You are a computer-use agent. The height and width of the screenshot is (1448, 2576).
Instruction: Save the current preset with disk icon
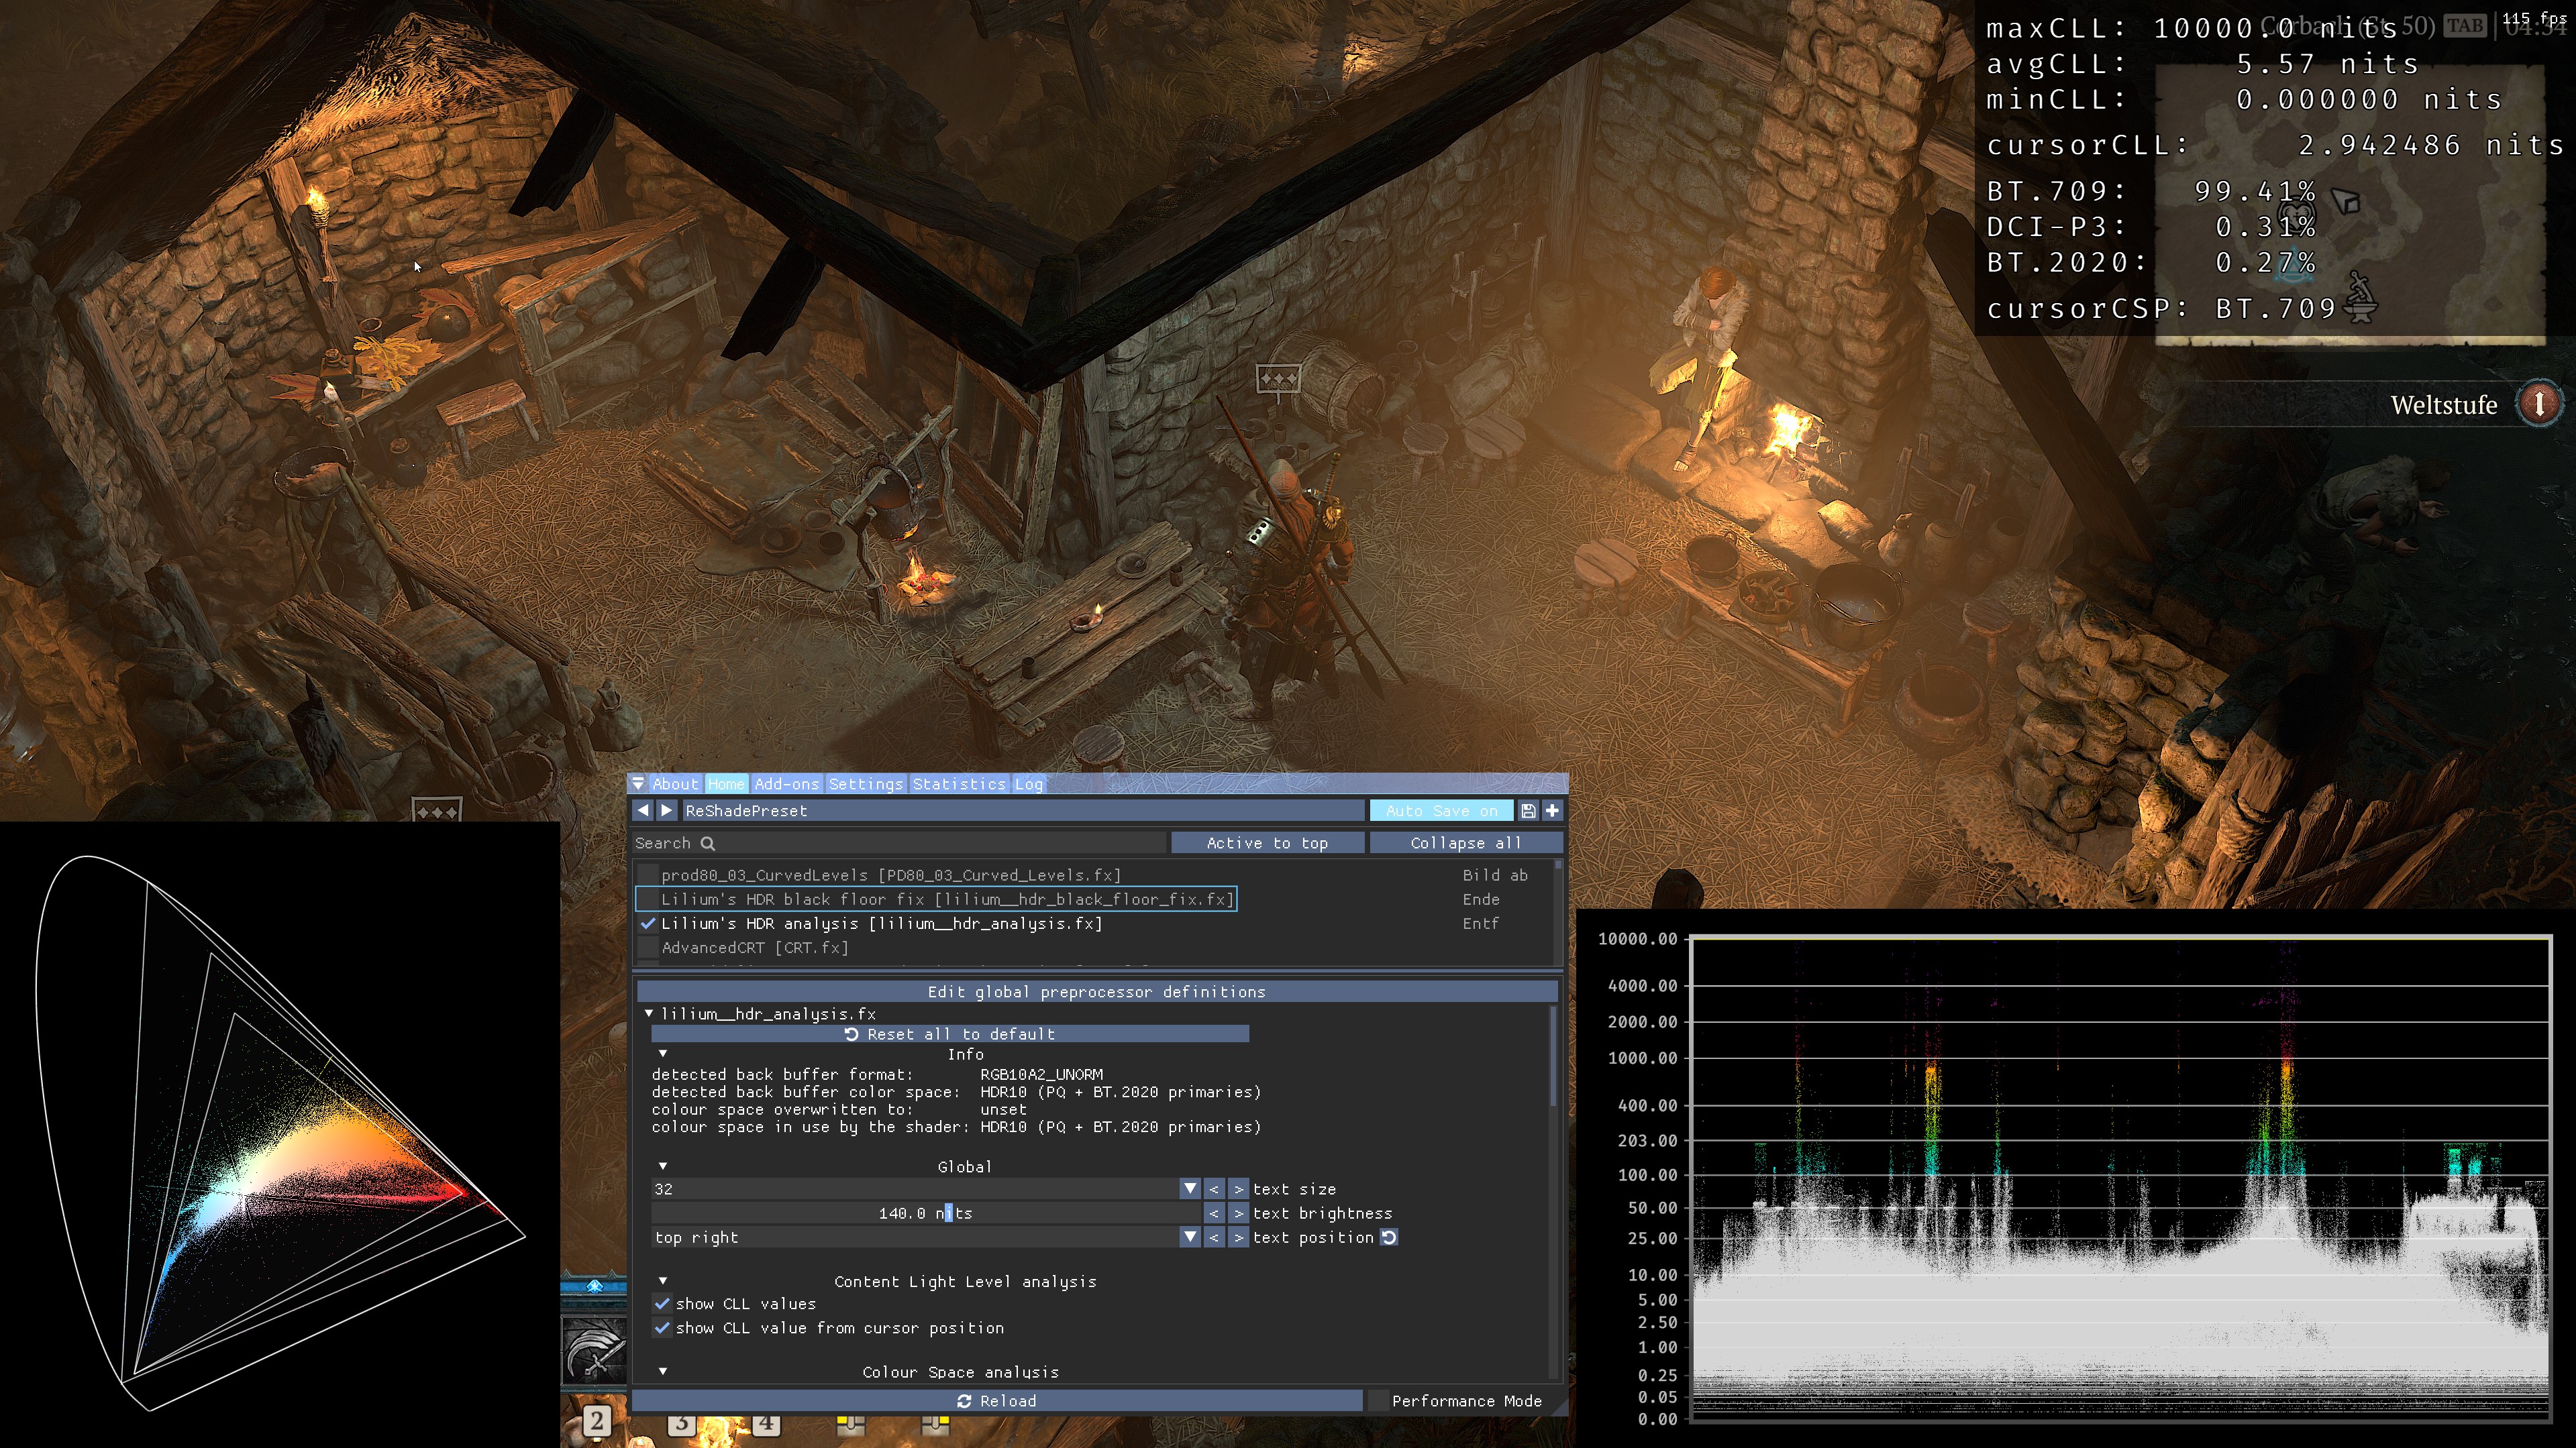[x=1528, y=810]
